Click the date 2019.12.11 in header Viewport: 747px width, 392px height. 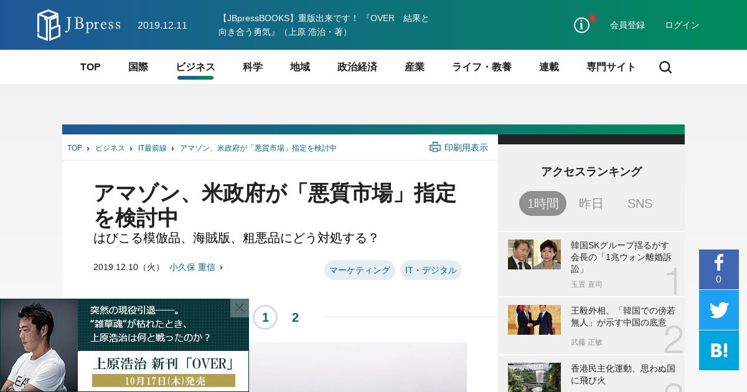(162, 25)
